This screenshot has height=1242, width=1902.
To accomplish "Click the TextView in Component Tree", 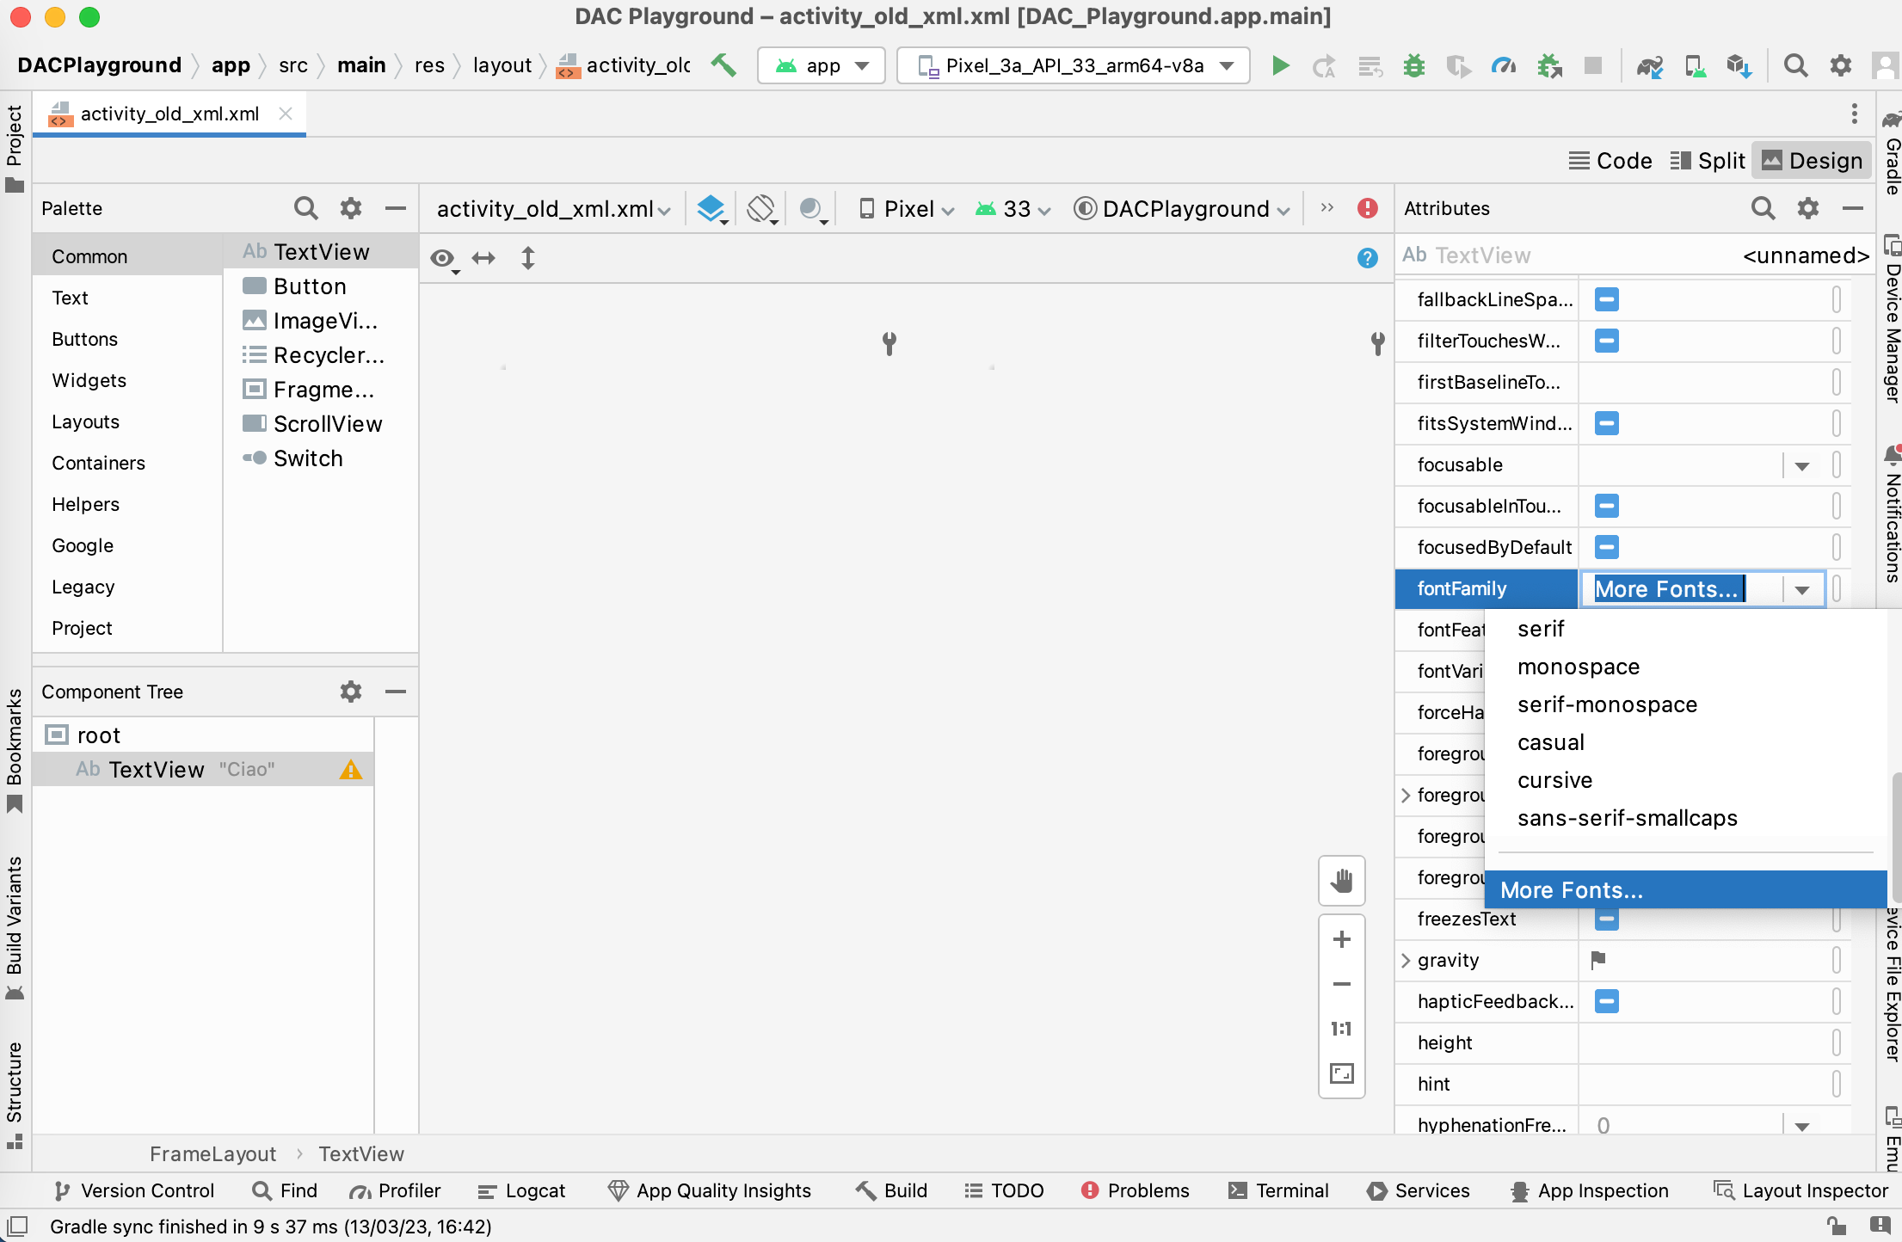I will 152,769.
